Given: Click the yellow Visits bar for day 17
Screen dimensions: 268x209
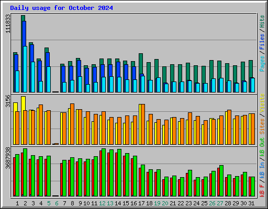Looking at the screenshot, I should click(x=140, y=124).
